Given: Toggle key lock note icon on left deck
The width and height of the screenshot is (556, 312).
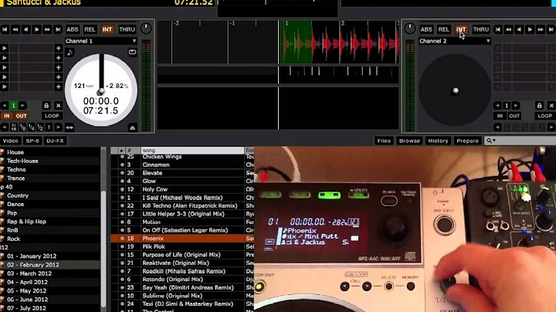Looking at the screenshot, I should (x=69, y=53).
